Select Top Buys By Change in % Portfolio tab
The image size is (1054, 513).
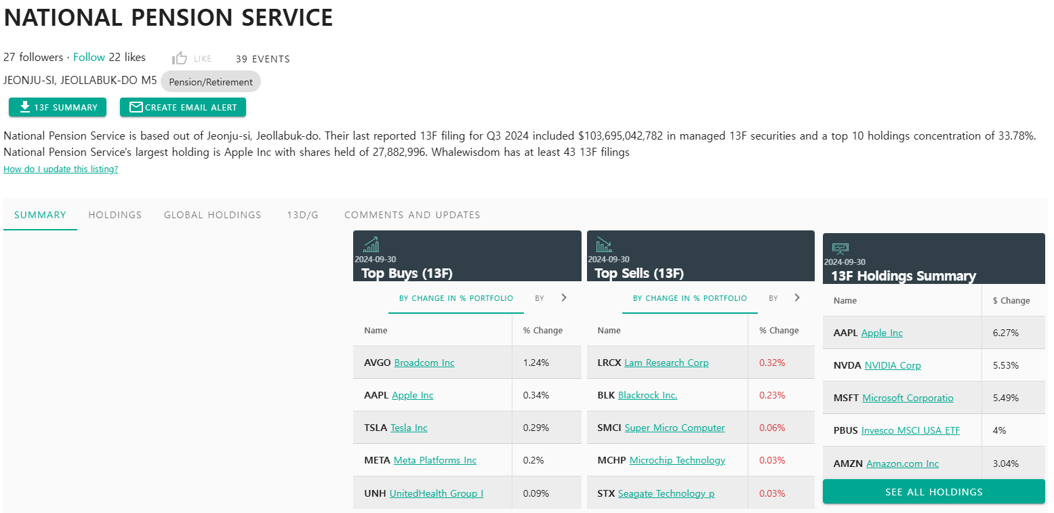456,298
